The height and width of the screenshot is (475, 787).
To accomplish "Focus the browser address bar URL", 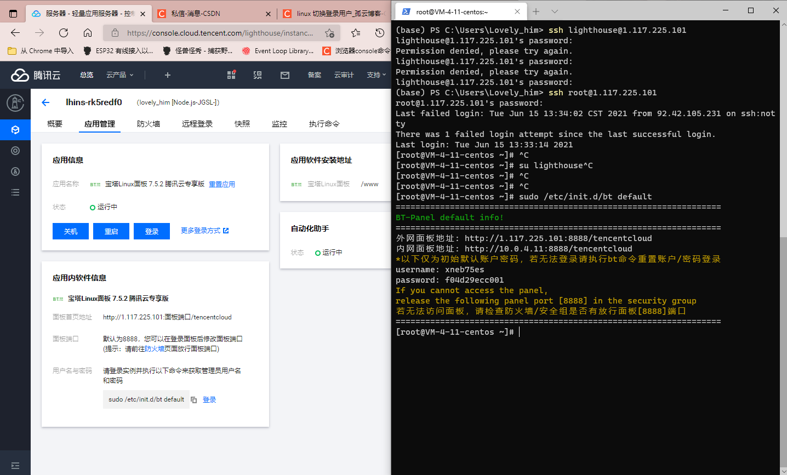I will [220, 33].
